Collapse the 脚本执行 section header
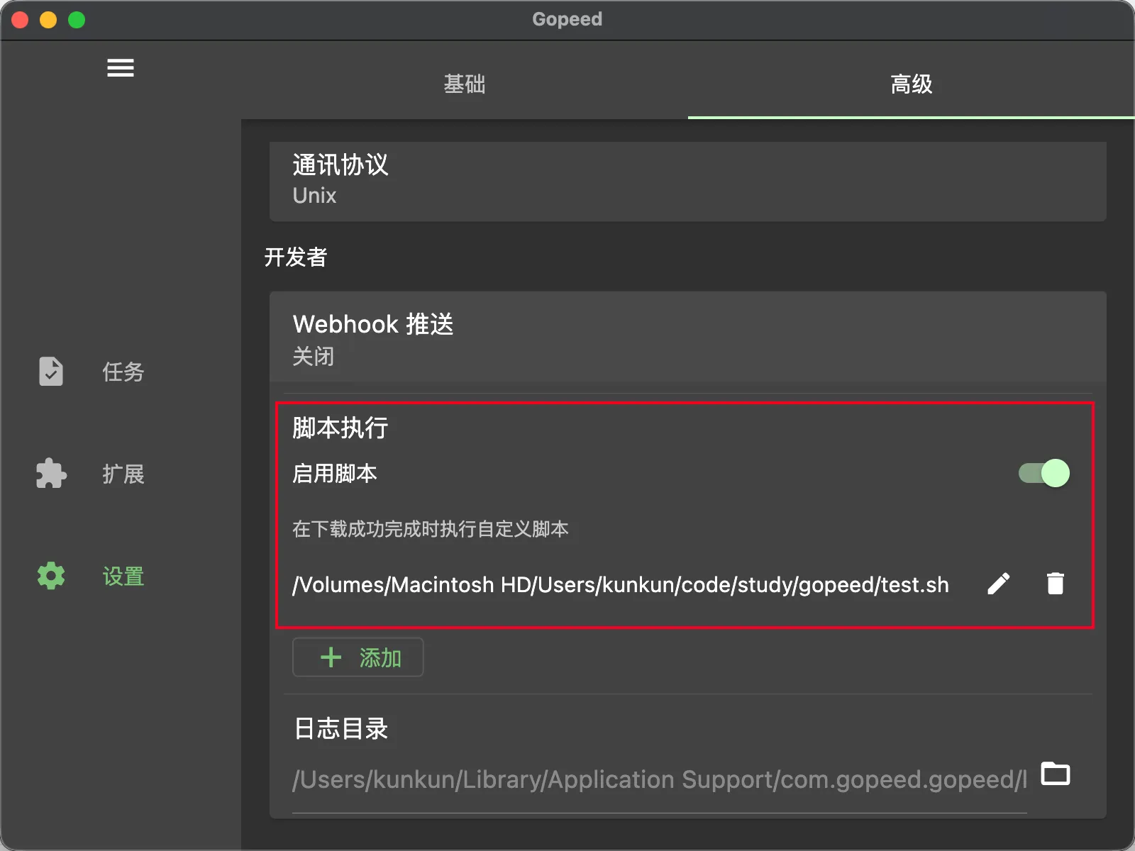 (340, 428)
